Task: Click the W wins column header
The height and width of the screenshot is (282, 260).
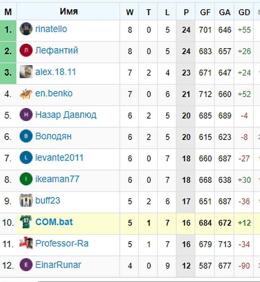Action: point(130,12)
